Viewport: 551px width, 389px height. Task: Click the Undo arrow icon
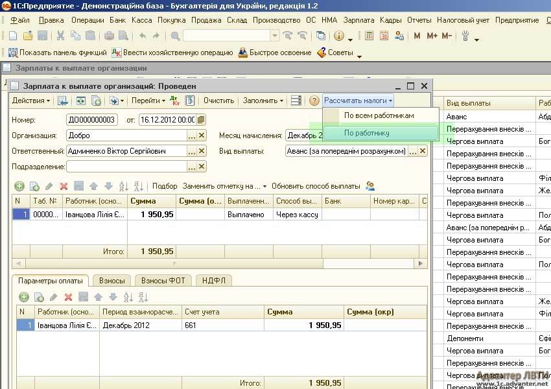143,36
